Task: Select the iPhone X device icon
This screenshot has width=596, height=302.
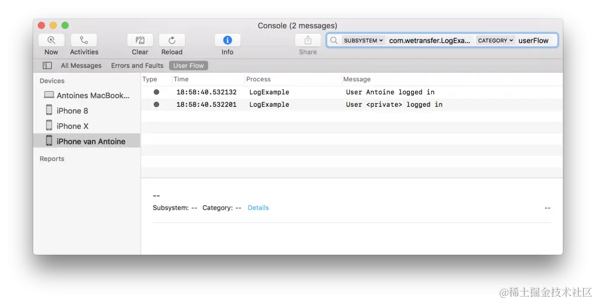Action: tap(49, 125)
